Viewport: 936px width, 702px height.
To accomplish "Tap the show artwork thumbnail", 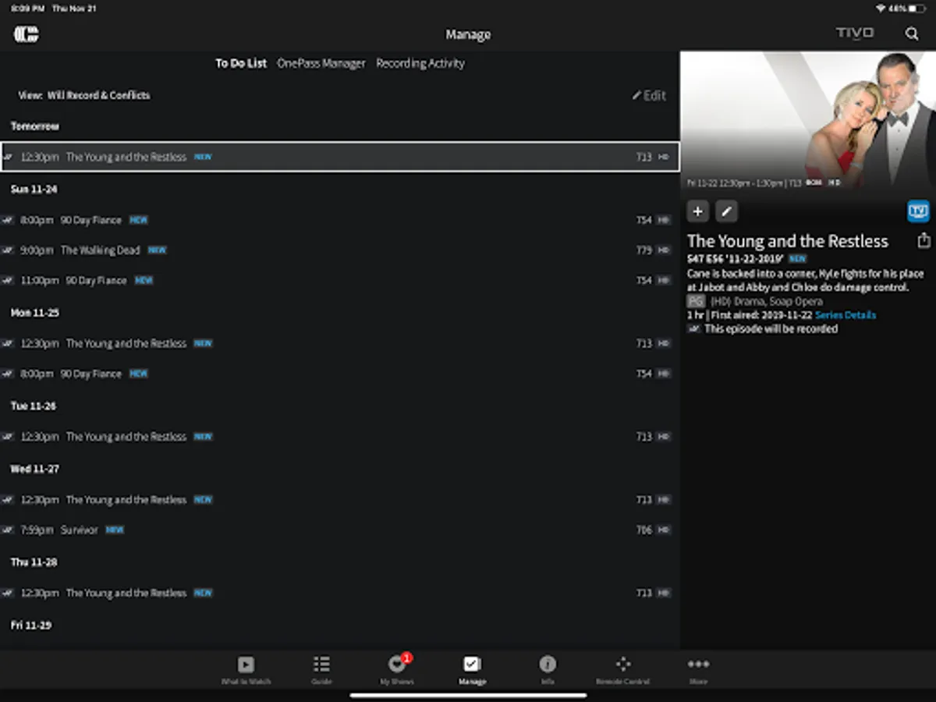I will [x=808, y=122].
